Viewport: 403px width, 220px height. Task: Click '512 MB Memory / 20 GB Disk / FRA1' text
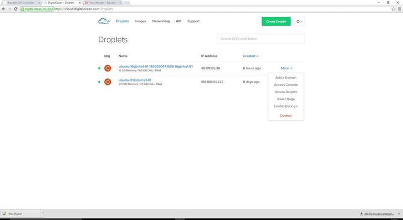[140, 84]
